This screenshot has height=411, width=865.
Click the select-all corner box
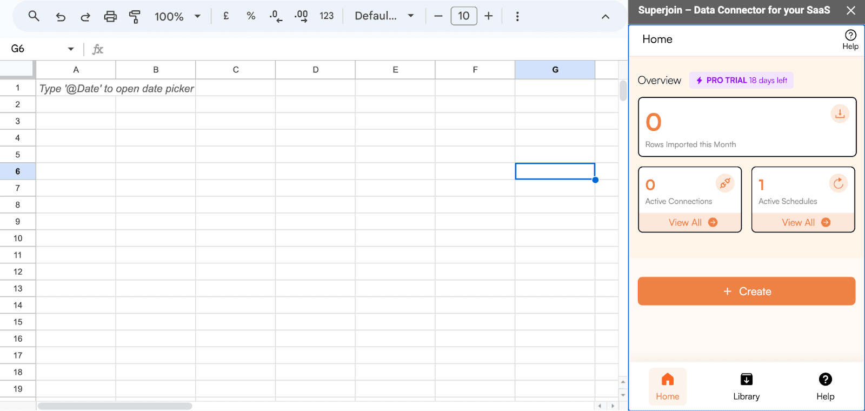pos(17,69)
